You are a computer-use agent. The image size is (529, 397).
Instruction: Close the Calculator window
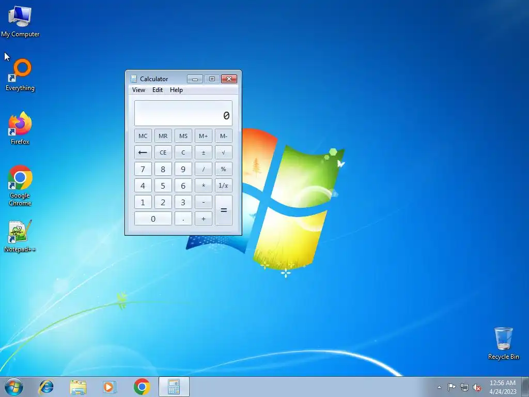[229, 79]
